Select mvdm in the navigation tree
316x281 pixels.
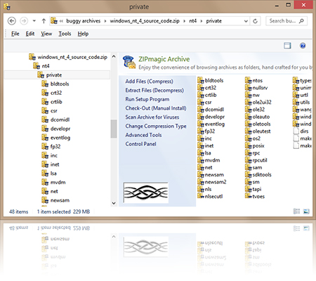click(53, 183)
